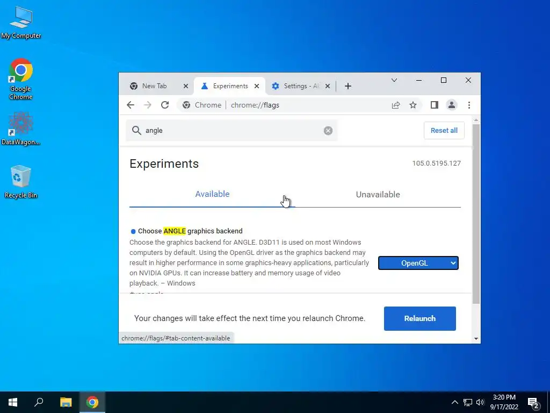550x413 pixels.
Task: Click the page vertical scrollbar thumb
Action: (476, 213)
